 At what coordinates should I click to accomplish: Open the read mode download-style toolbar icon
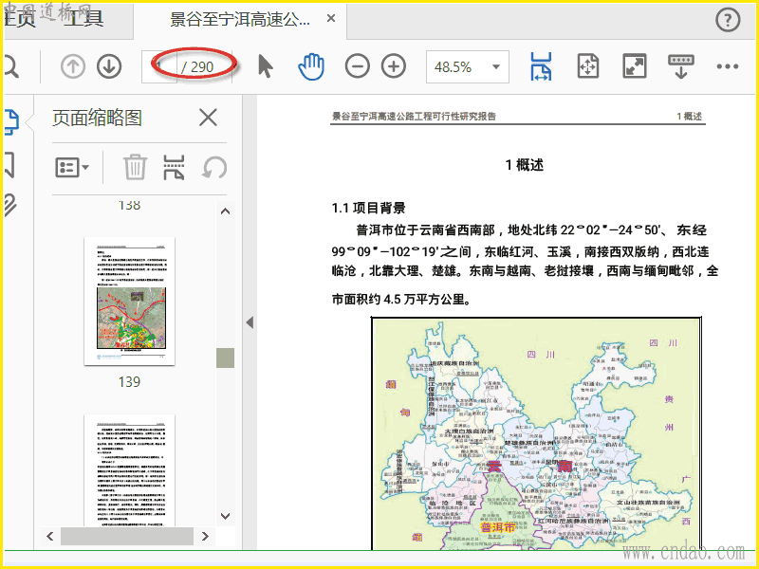click(x=681, y=66)
